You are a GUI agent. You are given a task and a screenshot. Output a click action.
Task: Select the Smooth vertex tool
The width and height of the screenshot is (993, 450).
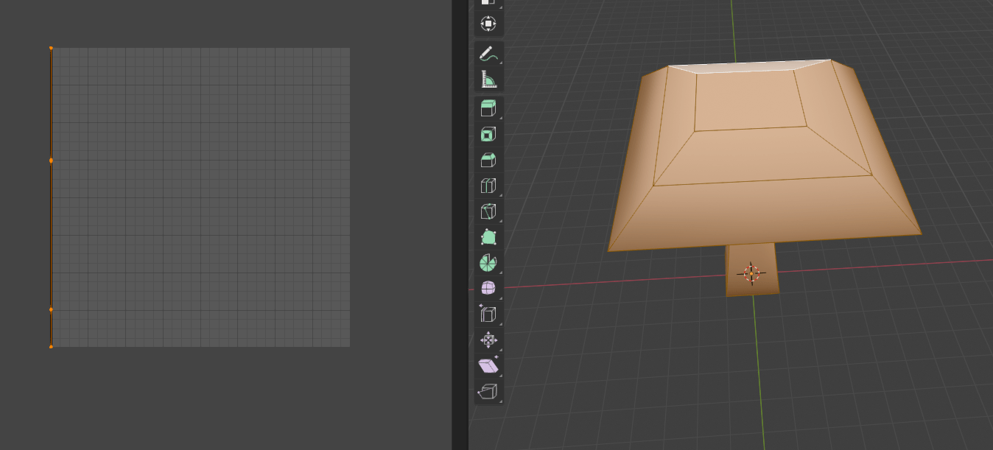point(488,287)
